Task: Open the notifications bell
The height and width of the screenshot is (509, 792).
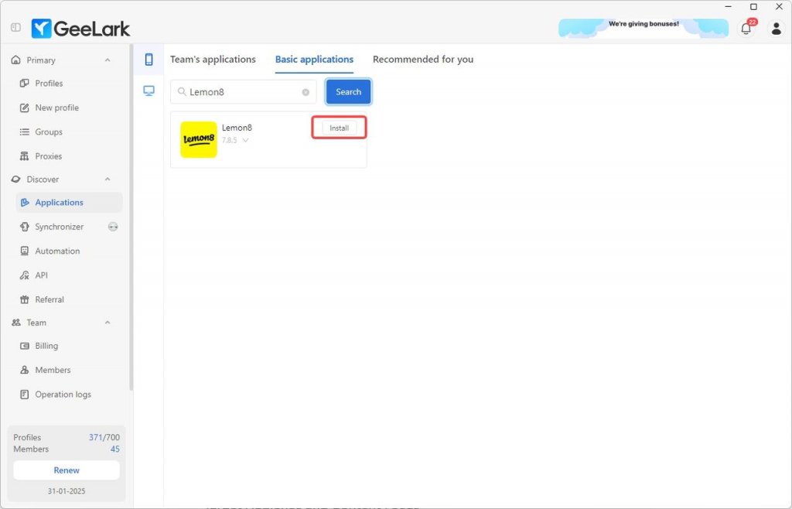Action: pos(746,29)
